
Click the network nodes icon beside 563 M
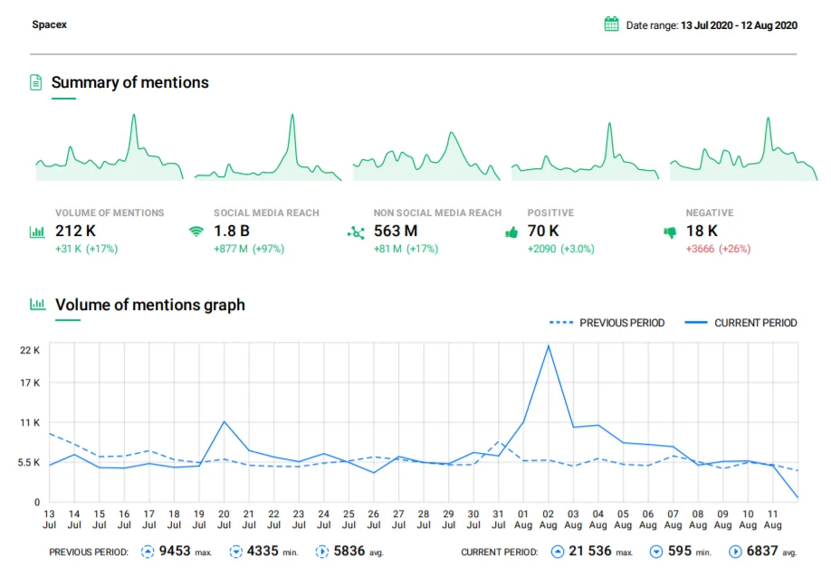[x=356, y=232]
